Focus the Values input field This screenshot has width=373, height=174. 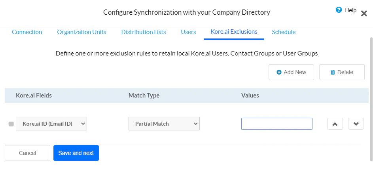(x=276, y=124)
